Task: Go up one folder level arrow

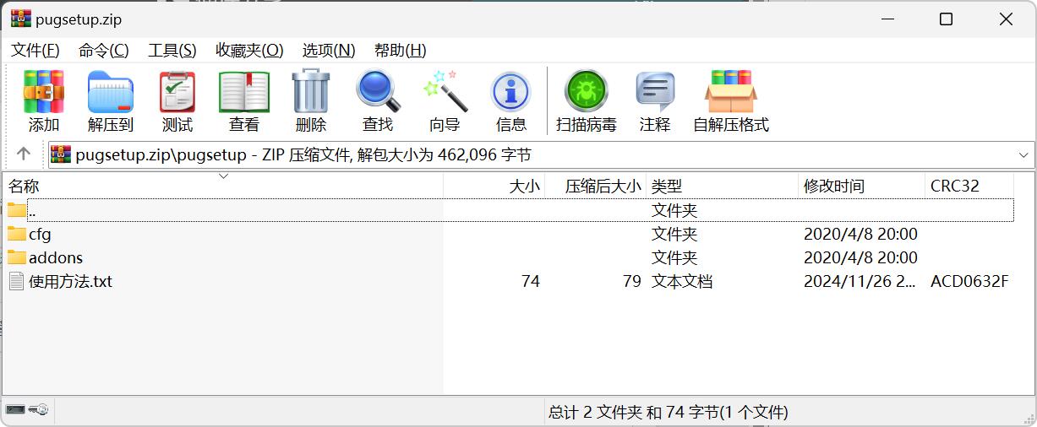Action: tap(24, 154)
